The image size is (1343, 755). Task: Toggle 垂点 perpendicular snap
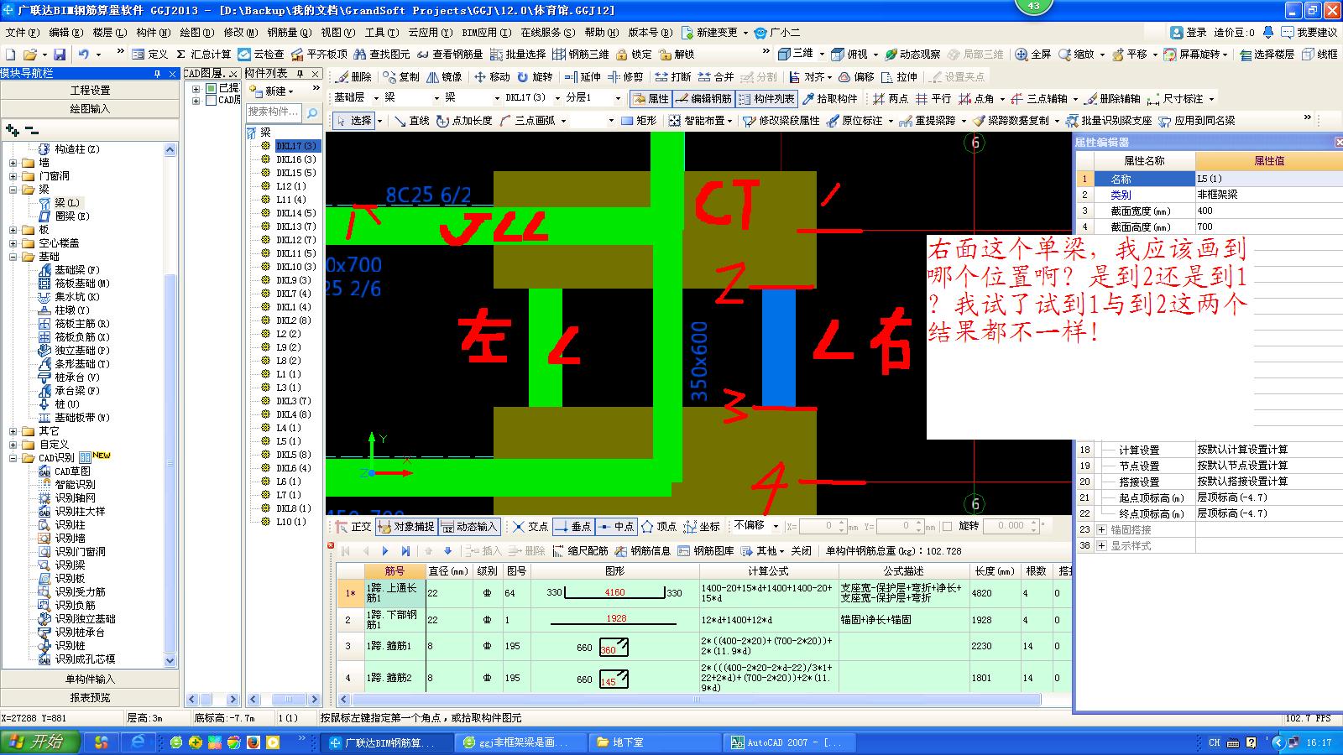pos(573,527)
